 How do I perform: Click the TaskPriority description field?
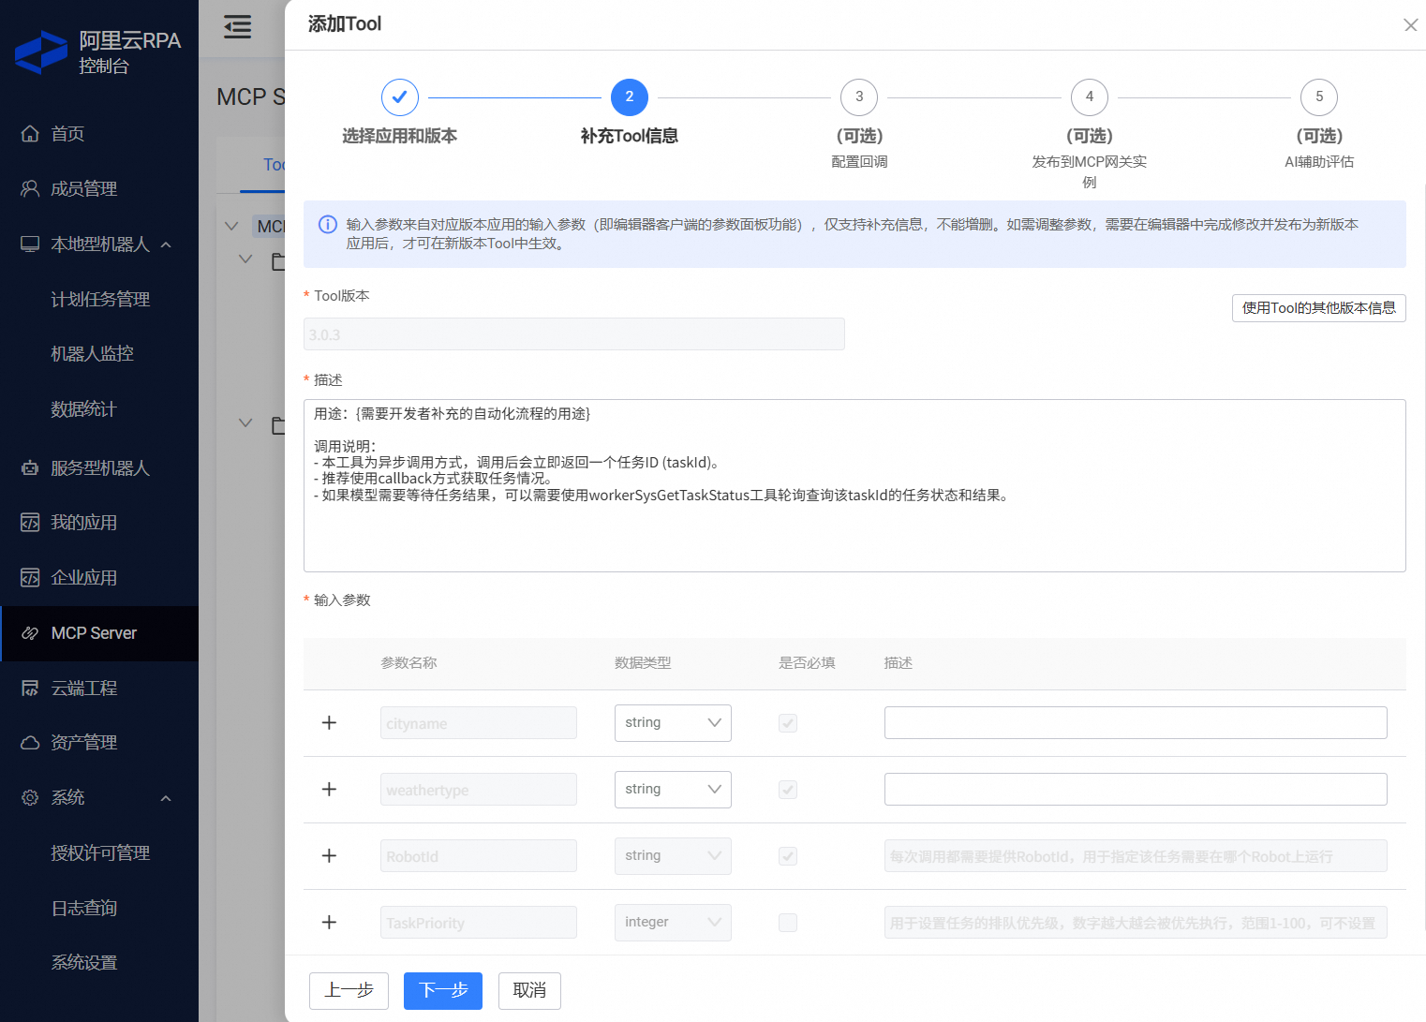point(1136,923)
